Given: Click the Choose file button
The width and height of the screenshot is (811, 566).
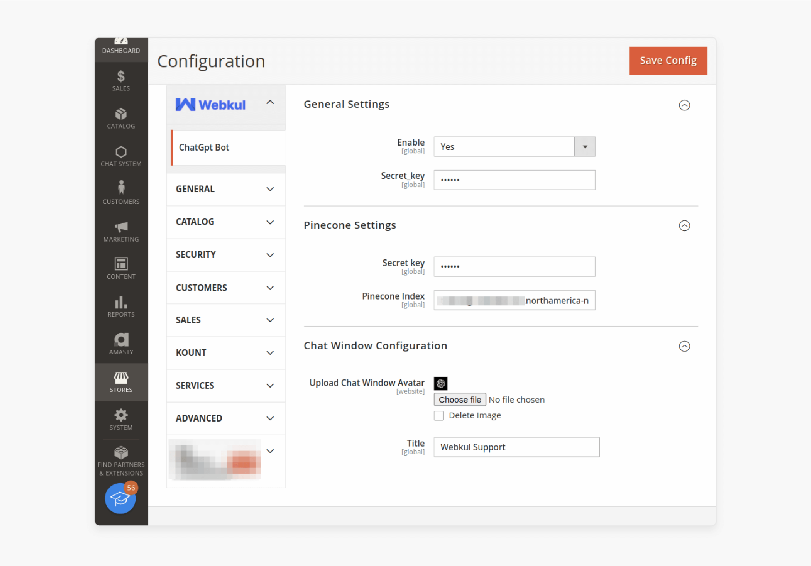Looking at the screenshot, I should point(460,400).
